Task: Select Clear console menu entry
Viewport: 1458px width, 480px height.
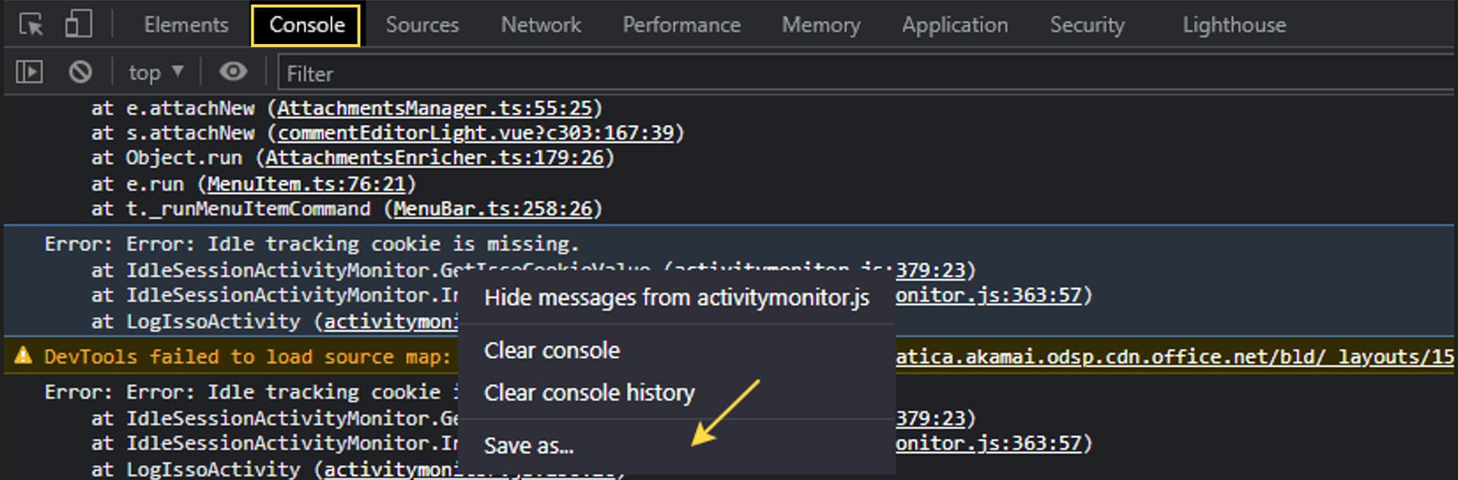Action: click(552, 350)
